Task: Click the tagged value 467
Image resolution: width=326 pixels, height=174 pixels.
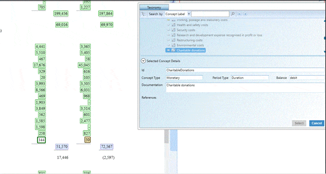Action: tap(42, 59)
